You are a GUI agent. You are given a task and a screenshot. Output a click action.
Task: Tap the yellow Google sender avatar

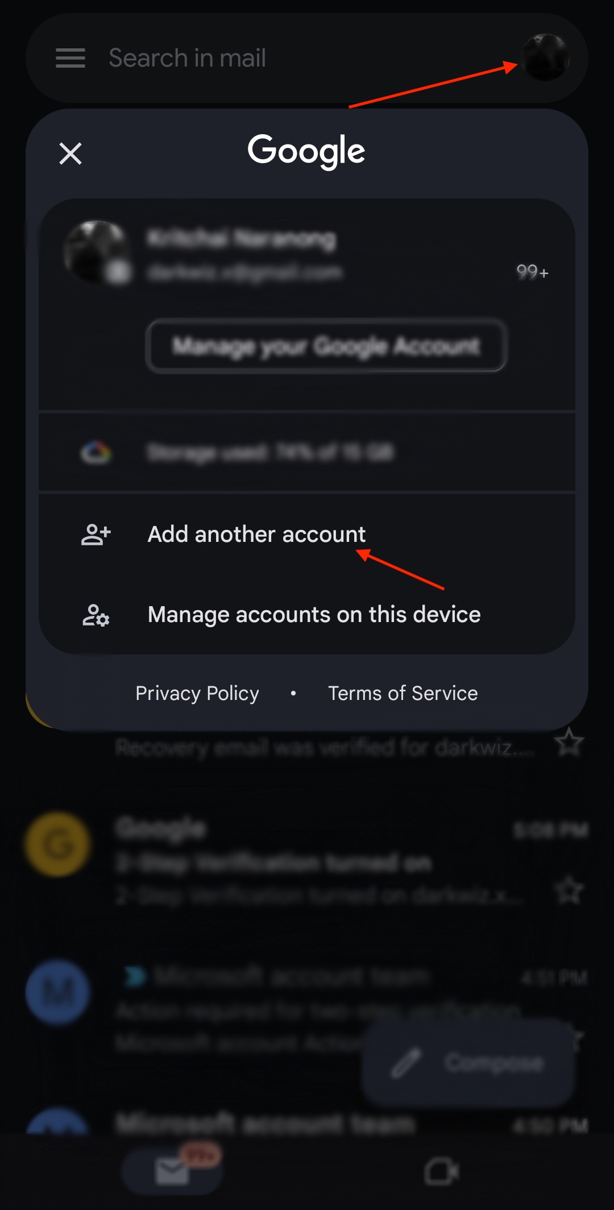pos(57,844)
